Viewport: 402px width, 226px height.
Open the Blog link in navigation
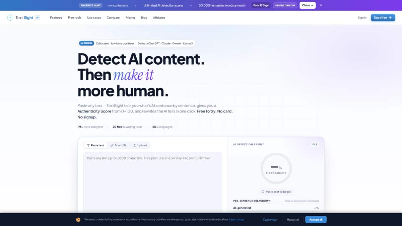pyautogui.click(x=144, y=17)
